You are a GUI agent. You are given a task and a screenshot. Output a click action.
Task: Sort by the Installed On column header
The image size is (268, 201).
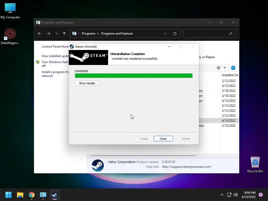[x=230, y=75]
